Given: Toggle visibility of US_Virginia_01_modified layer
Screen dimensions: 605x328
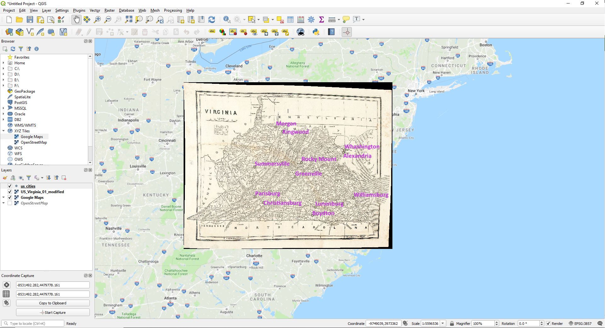Looking at the screenshot, I should [10, 192].
